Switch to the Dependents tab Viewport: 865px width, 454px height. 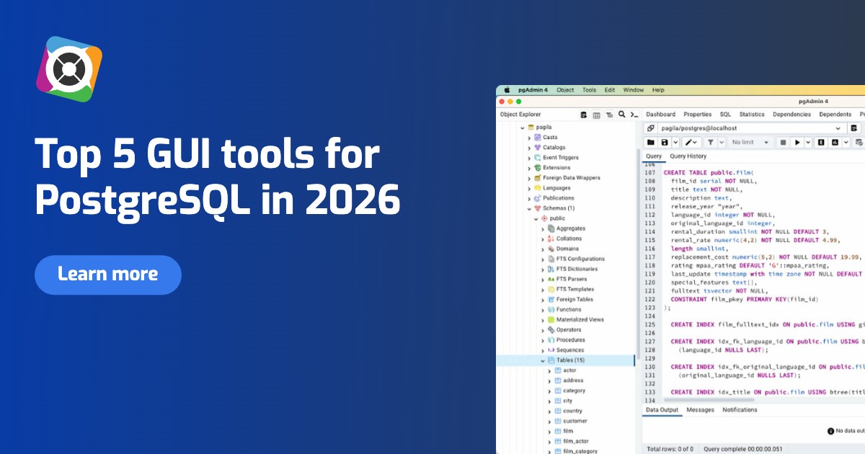[x=835, y=115]
